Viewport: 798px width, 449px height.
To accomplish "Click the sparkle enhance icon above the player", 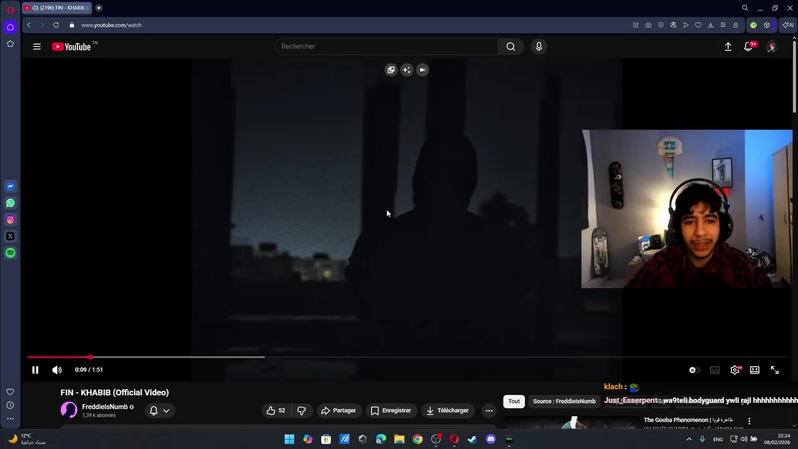I will [x=406, y=70].
